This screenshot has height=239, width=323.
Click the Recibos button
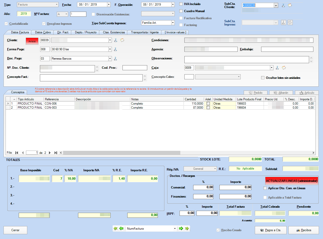pos(304,230)
